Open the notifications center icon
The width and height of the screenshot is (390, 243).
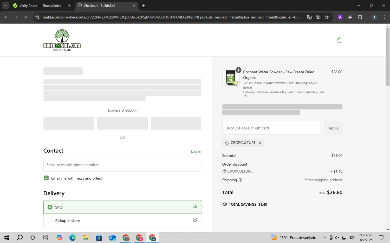pos(381,238)
